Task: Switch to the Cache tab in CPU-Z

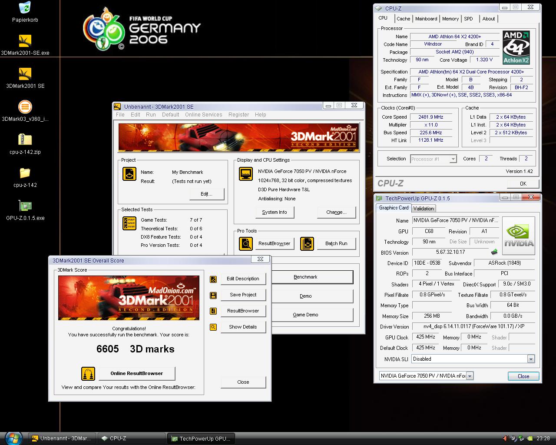Action: pos(403,19)
